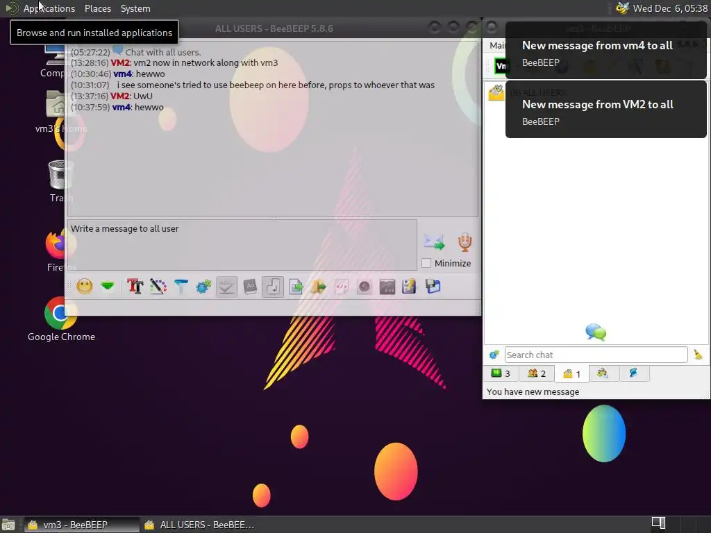Click message 'vm2 now in network along with vm3'
Viewport: 711px width, 533px height.
pyautogui.click(x=206, y=63)
